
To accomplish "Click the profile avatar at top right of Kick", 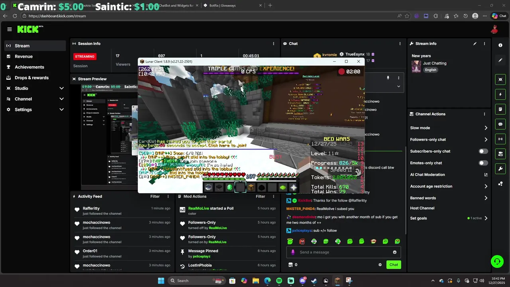I will (494, 29).
